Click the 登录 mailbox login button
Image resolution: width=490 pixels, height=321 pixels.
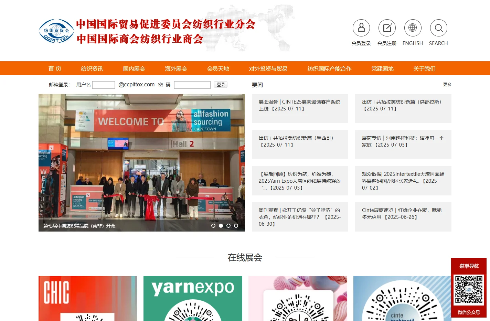221,85
